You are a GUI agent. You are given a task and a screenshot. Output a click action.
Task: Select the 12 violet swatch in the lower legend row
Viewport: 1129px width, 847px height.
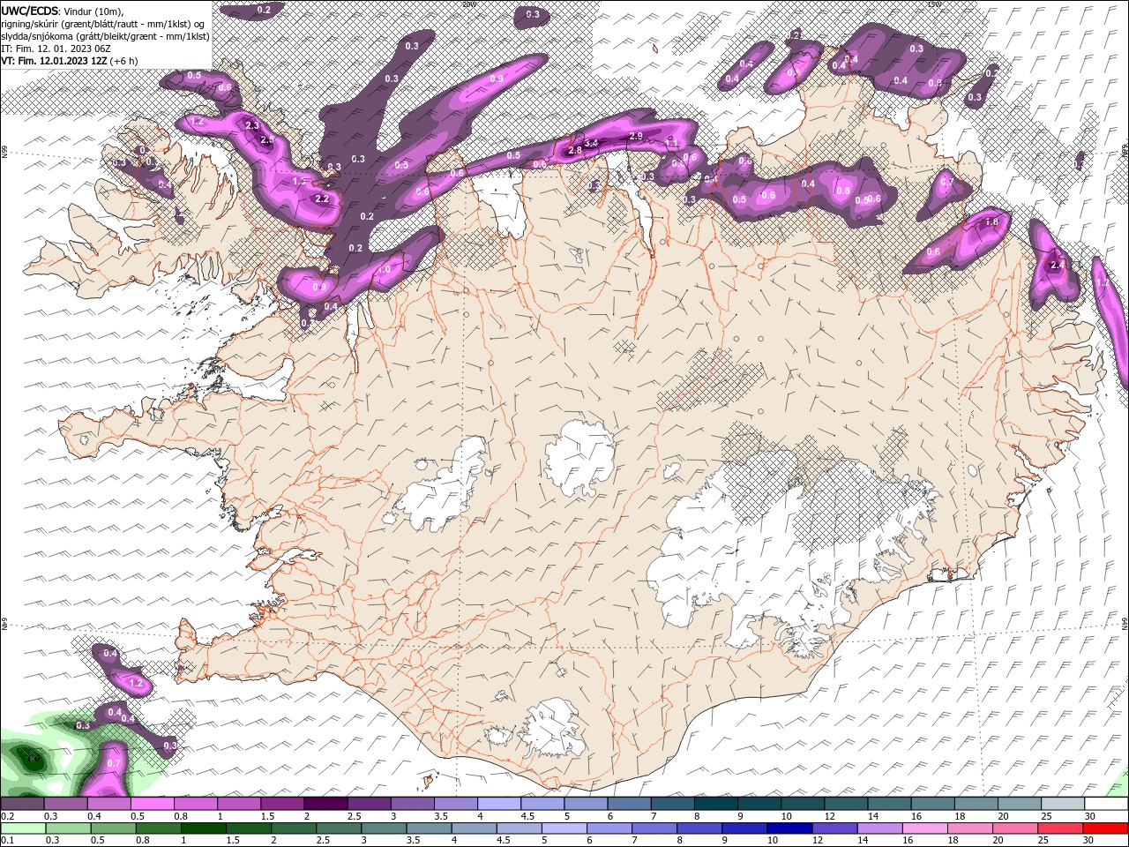click(834, 828)
